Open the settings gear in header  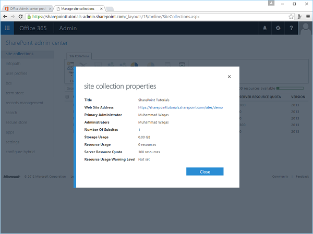[278, 28]
